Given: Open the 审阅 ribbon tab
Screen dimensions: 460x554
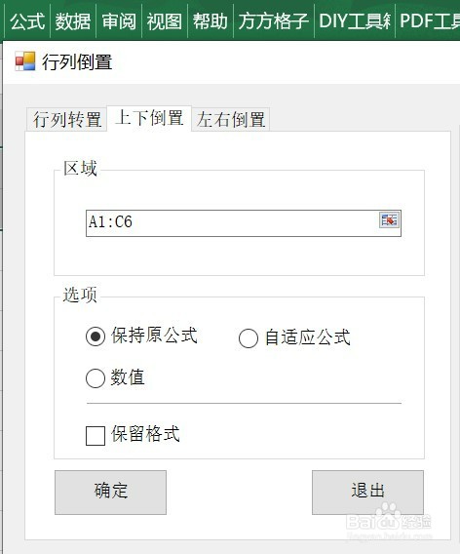Looking at the screenshot, I should tap(119, 21).
